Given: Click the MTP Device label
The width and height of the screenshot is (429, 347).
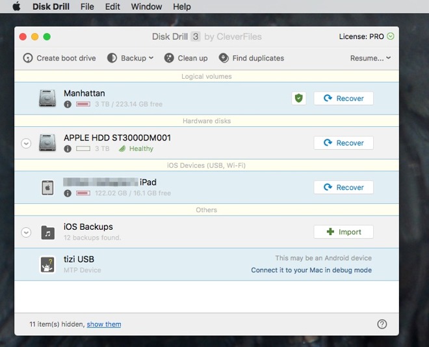Looking at the screenshot, I should pos(83,270).
